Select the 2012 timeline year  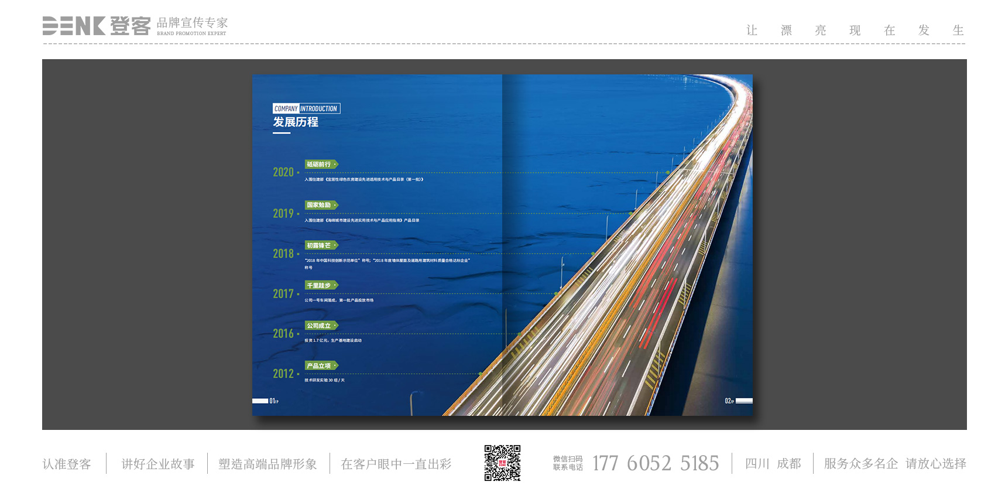pyautogui.click(x=283, y=374)
